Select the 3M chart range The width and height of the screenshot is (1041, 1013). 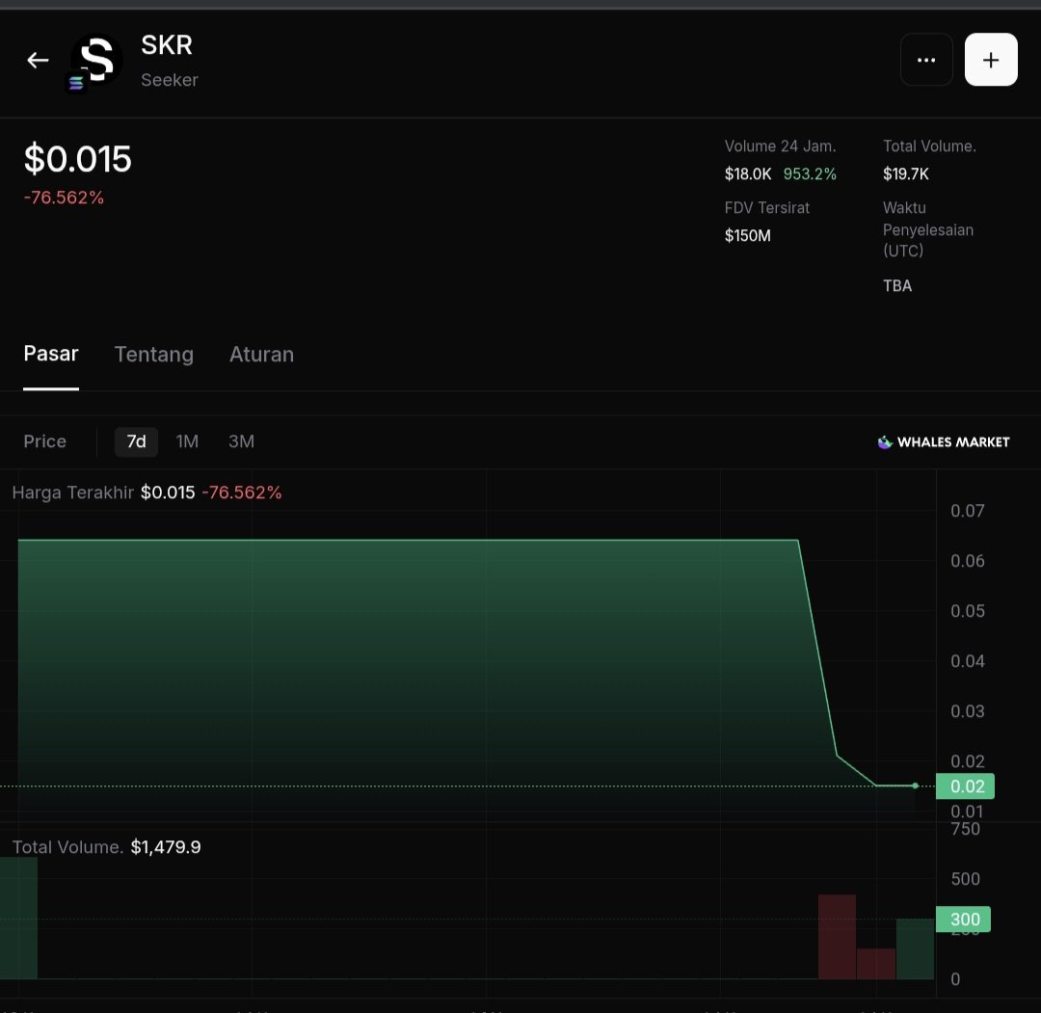pyautogui.click(x=242, y=441)
